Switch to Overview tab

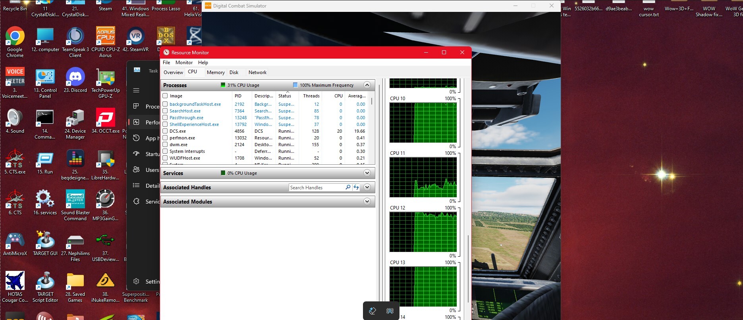[x=173, y=72]
